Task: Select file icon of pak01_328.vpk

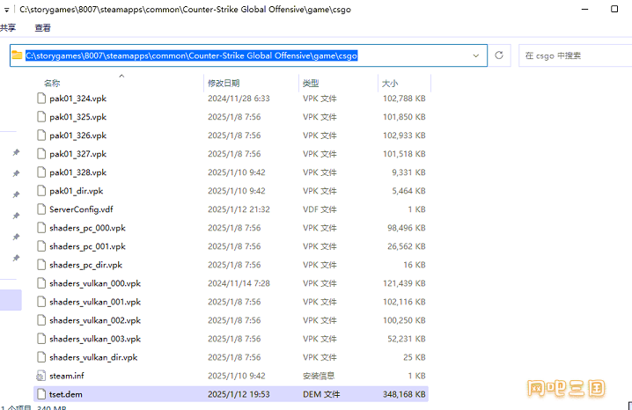Action: click(x=41, y=172)
